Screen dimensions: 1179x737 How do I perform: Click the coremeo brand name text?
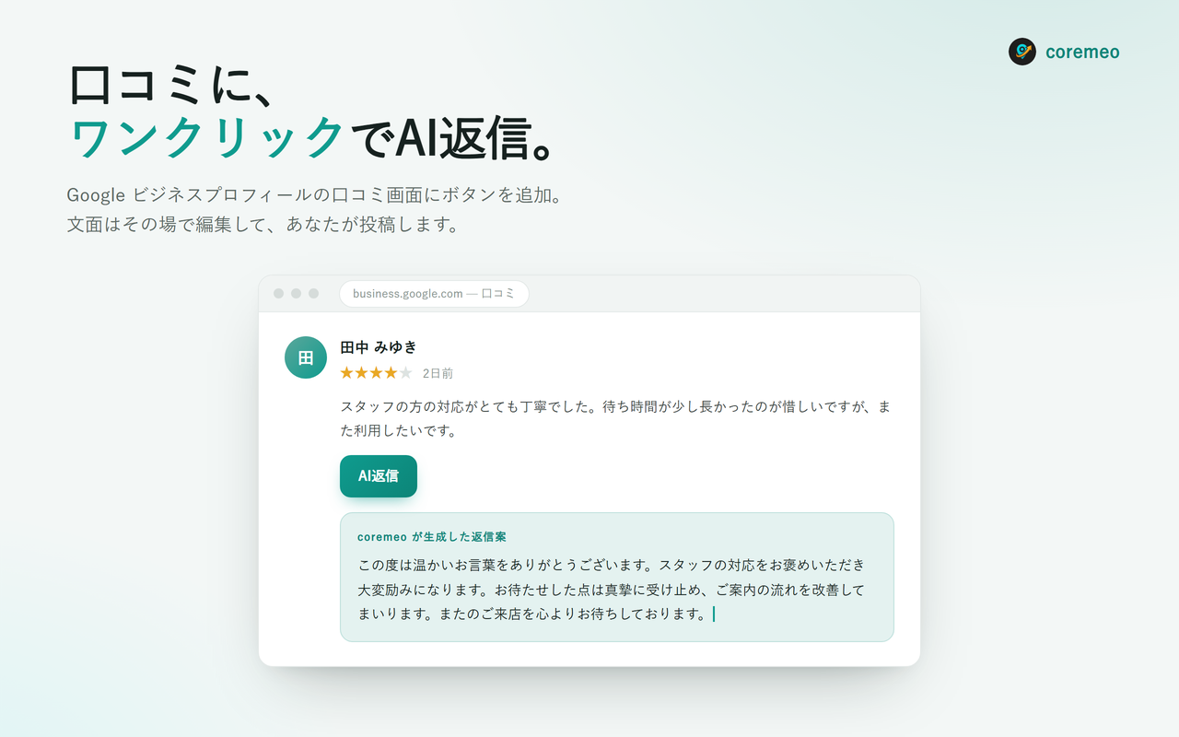click(x=1082, y=52)
